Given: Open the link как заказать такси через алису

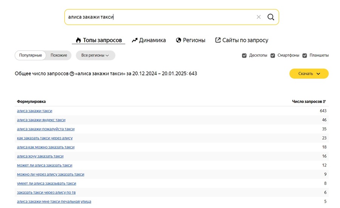Looking at the screenshot, I should [x=45, y=138].
